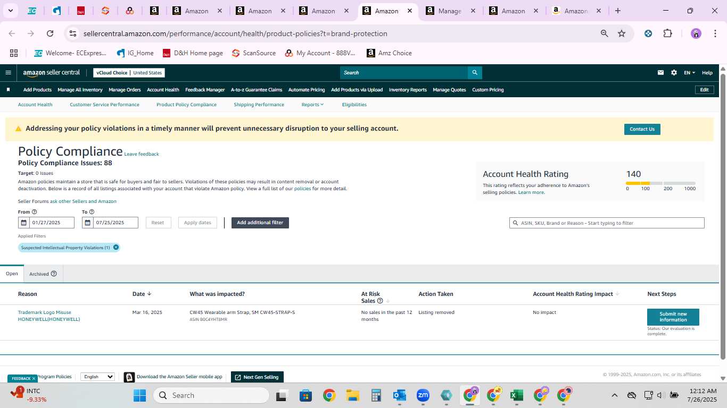The width and height of the screenshot is (727, 408).
Task: Click the To date calendar icon
Action: (87, 223)
